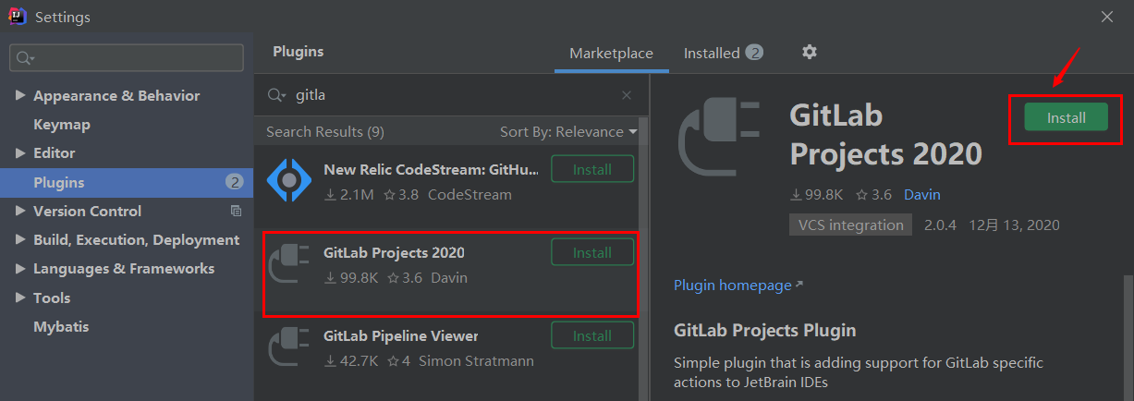Select the New Relic CodeStream result title
Image resolution: width=1134 pixels, height=401 pixels.
pyautogui.click(x=431, y=169)
